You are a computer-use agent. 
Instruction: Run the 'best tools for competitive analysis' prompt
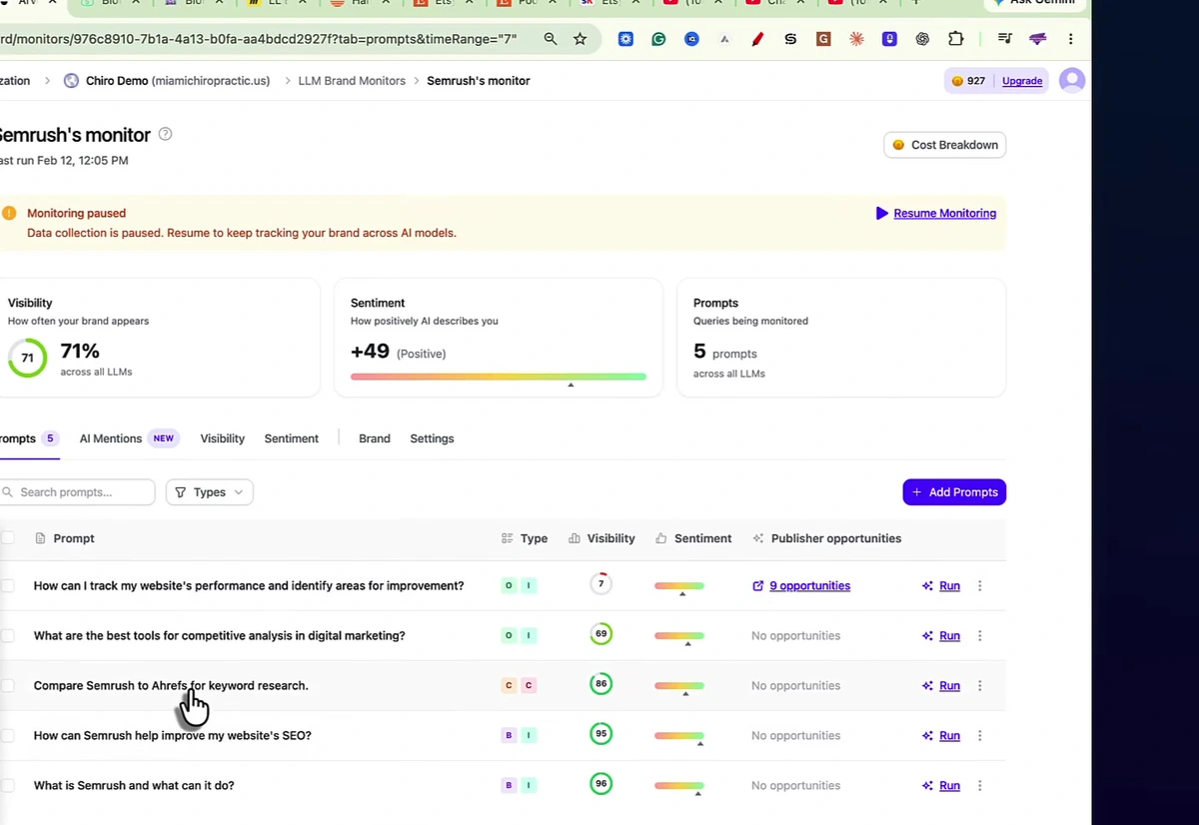[941, 636]
